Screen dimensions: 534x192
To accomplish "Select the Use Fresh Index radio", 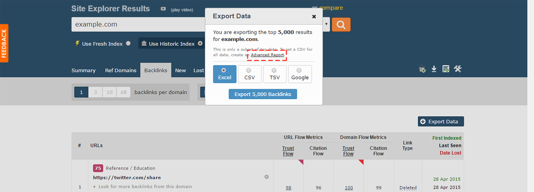I will [128, 43].
